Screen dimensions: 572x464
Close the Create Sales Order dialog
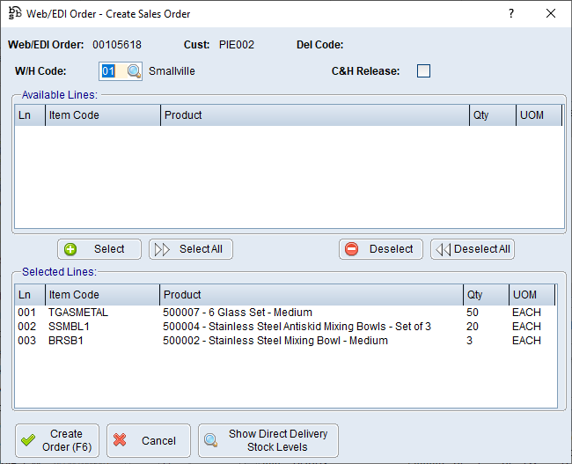click(x=551, y=14)
